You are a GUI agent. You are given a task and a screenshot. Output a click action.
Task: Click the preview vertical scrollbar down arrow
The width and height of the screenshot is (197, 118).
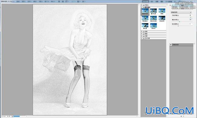[139, 114]
